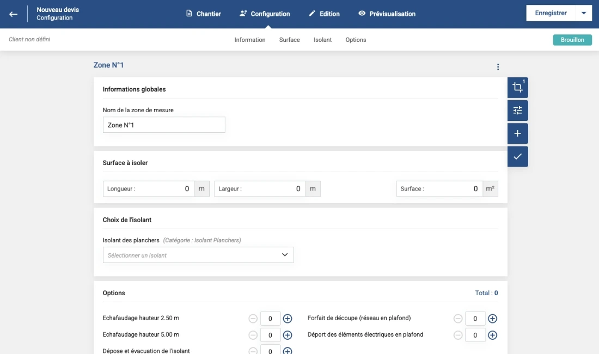
Task: Expand the Sélectionner un isolant dropdown
Action: 198,255
